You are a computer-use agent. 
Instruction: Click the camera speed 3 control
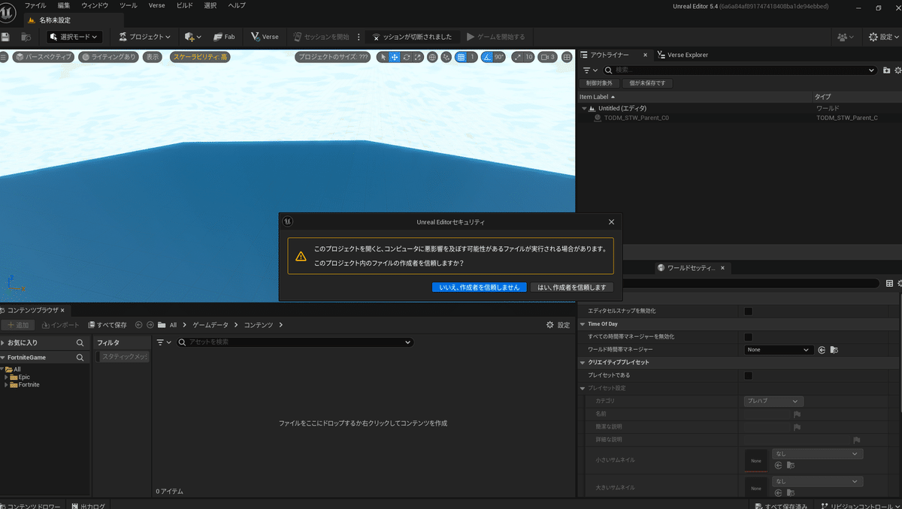(547, 57)
